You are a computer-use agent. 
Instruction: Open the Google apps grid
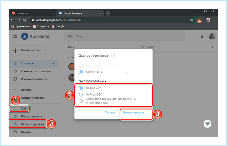[203, 36]
